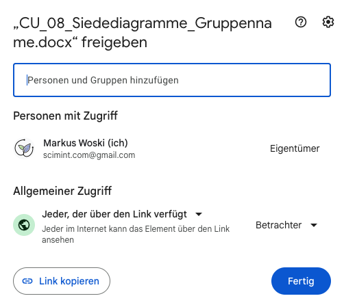The height and width of the screenshot is (307, 344).
Task: Click the green globe link-access icon
Action: point(24,225)
